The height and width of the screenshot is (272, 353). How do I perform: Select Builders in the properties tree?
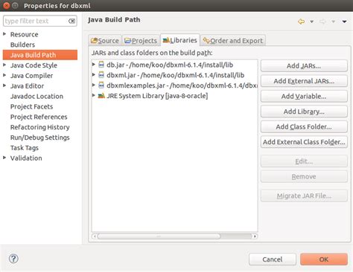pyautogui.click(x=22, y=45)
